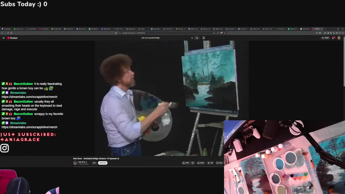This screenshot has width=345, height=194.
Task: Click the Bob Ross video player
Action: [171, 98]
